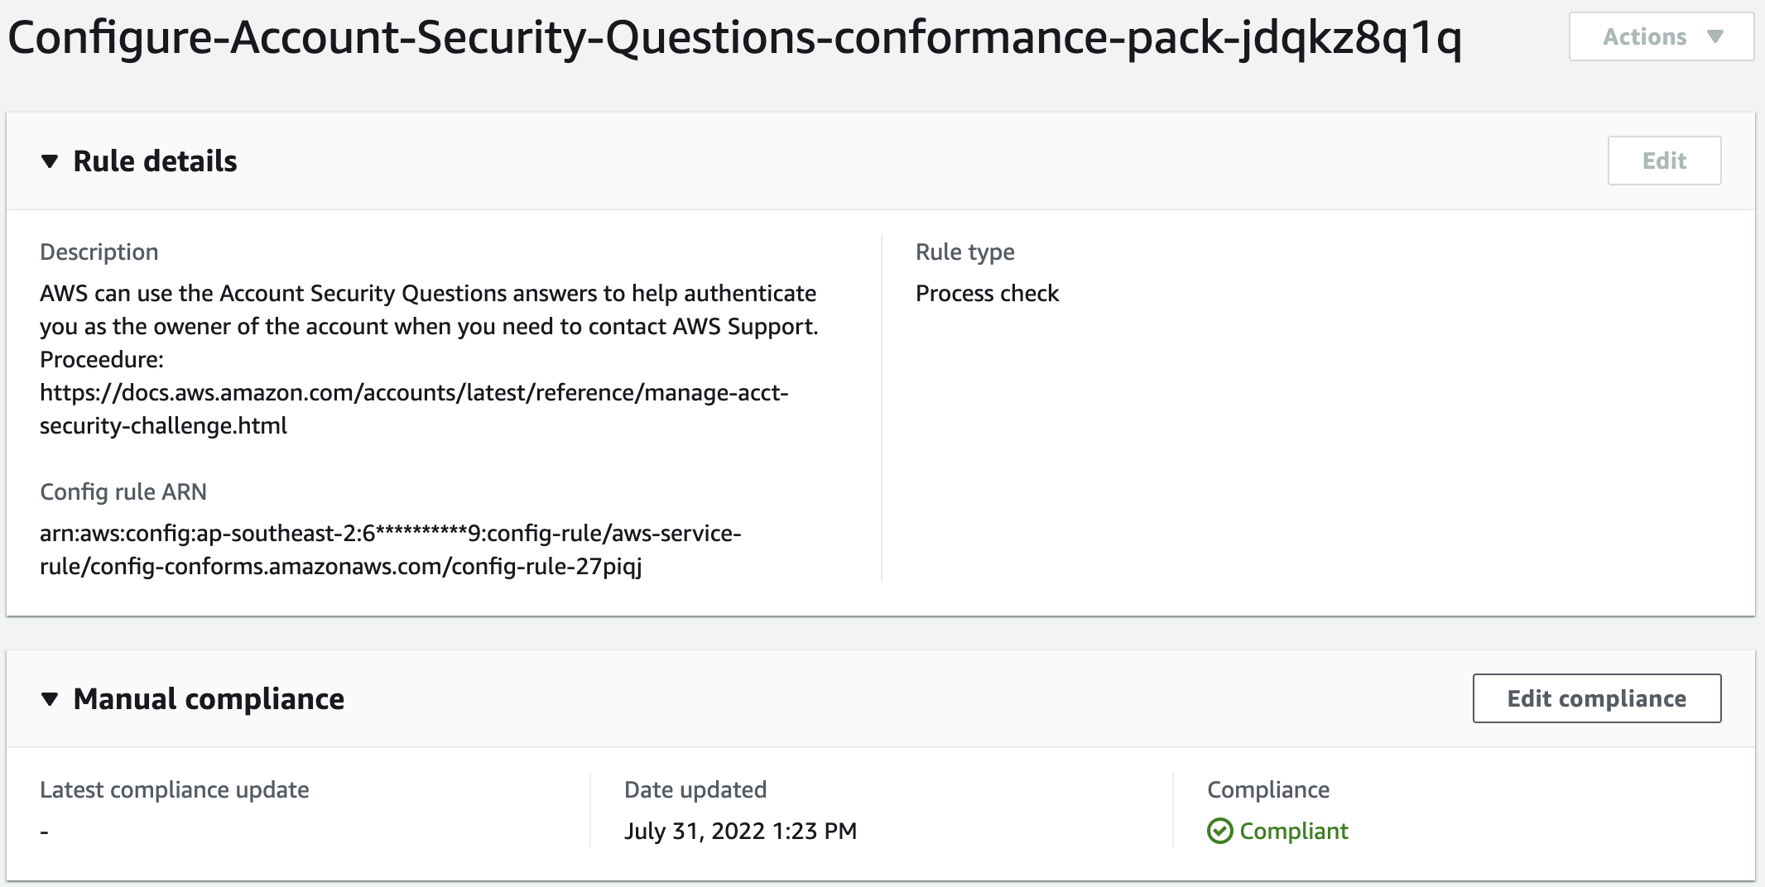This screenshot has width=1765, height=887.
Task: Click the Description label
Action: click(99, 252)
